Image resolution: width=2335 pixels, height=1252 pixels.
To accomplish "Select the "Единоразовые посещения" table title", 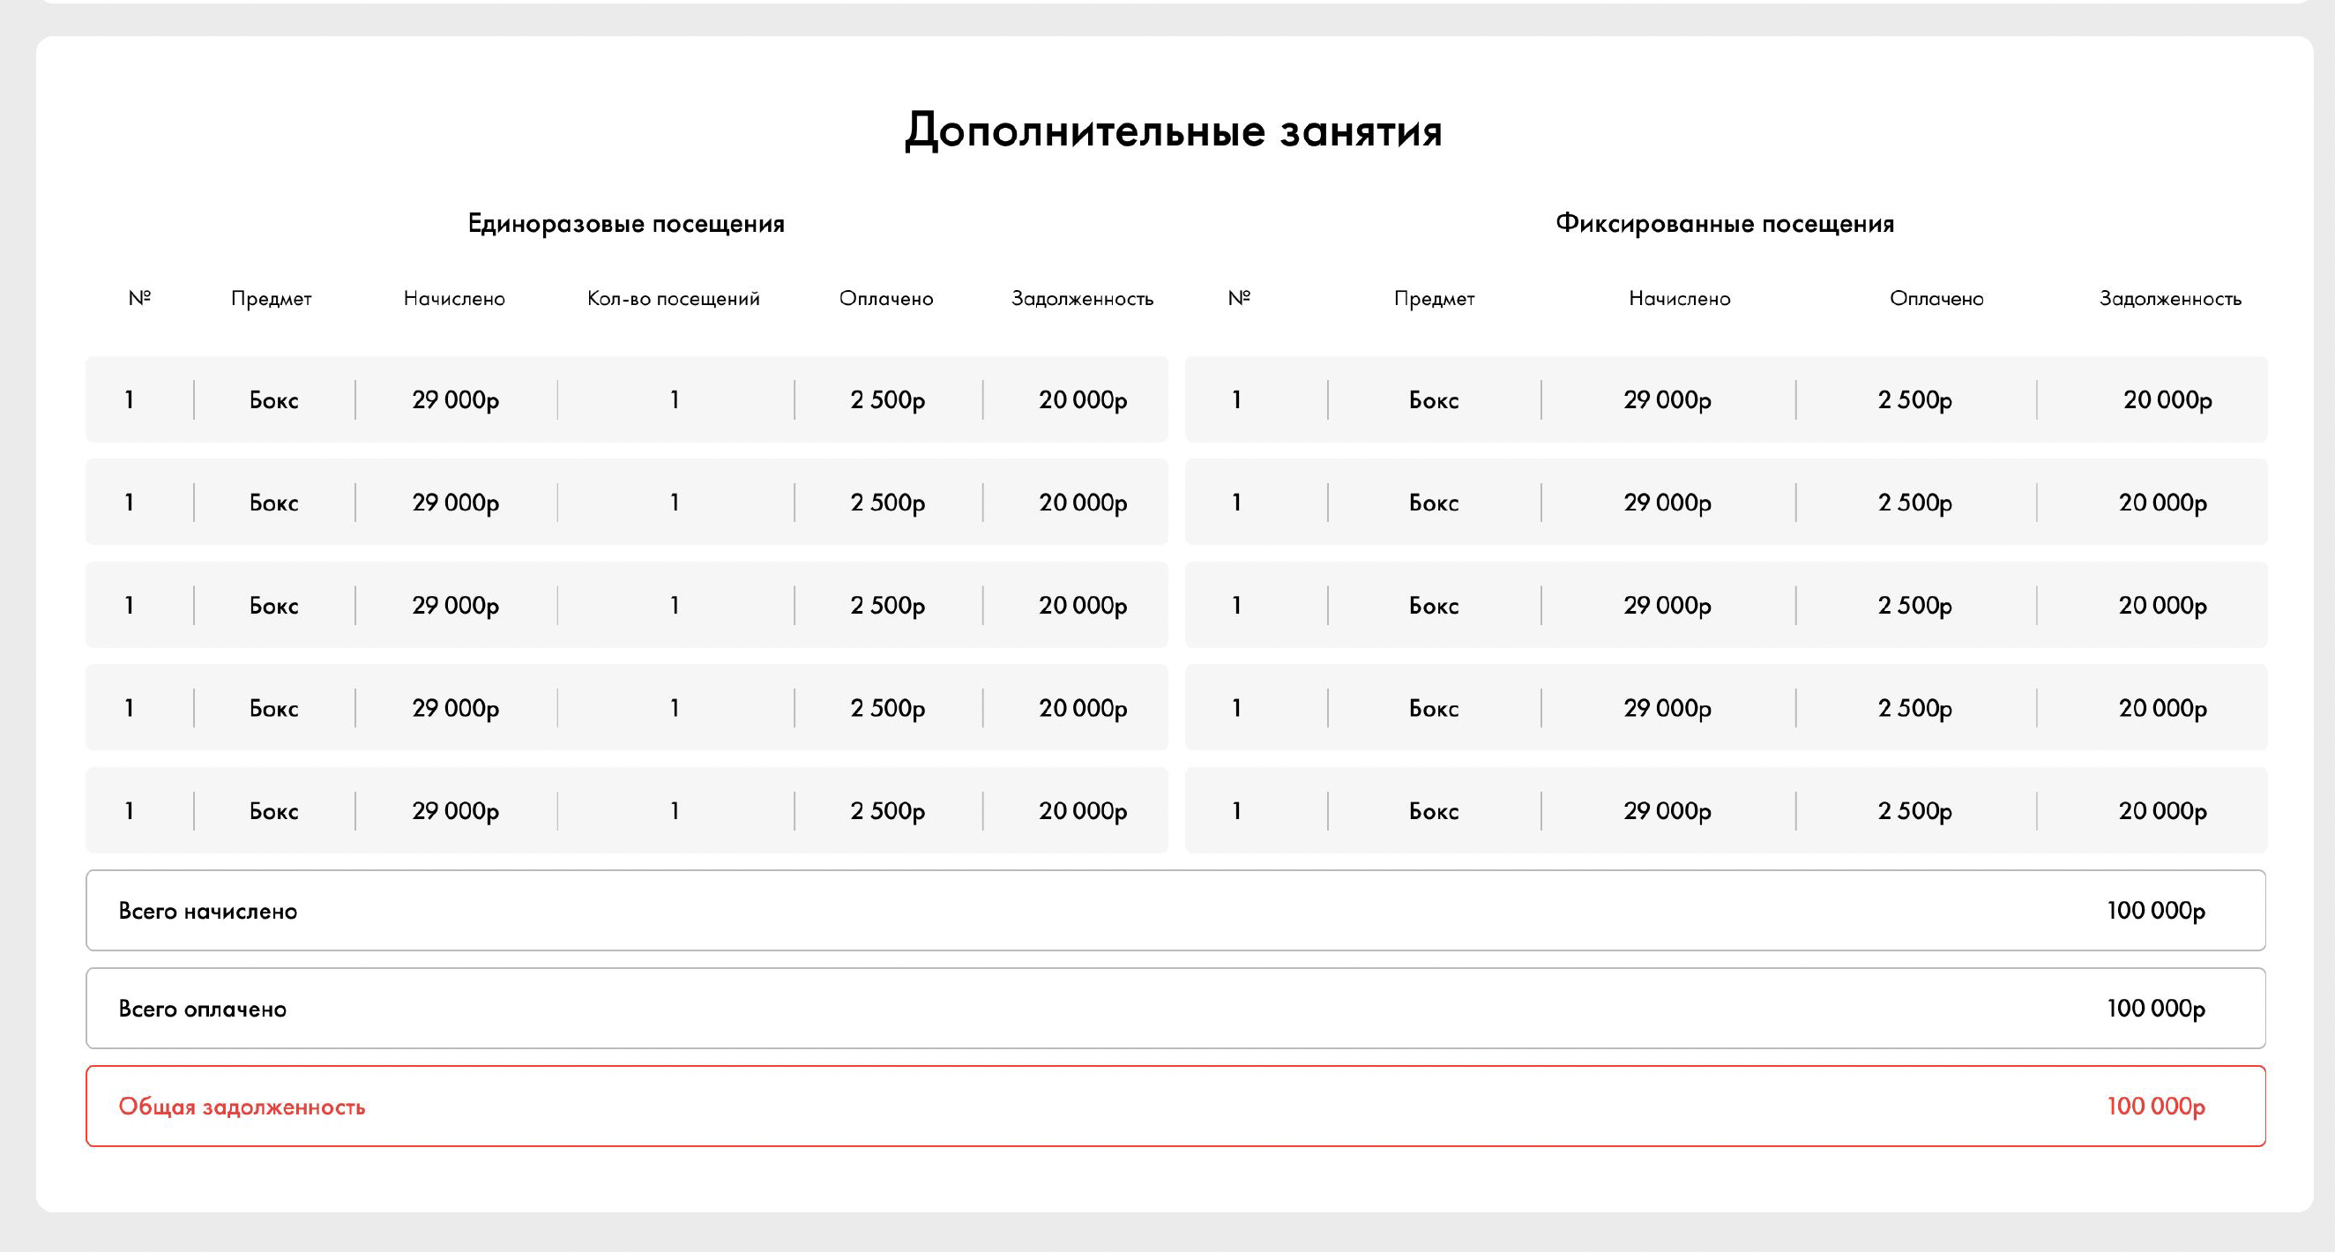I will pyautogui.click(x=625, y=224).
